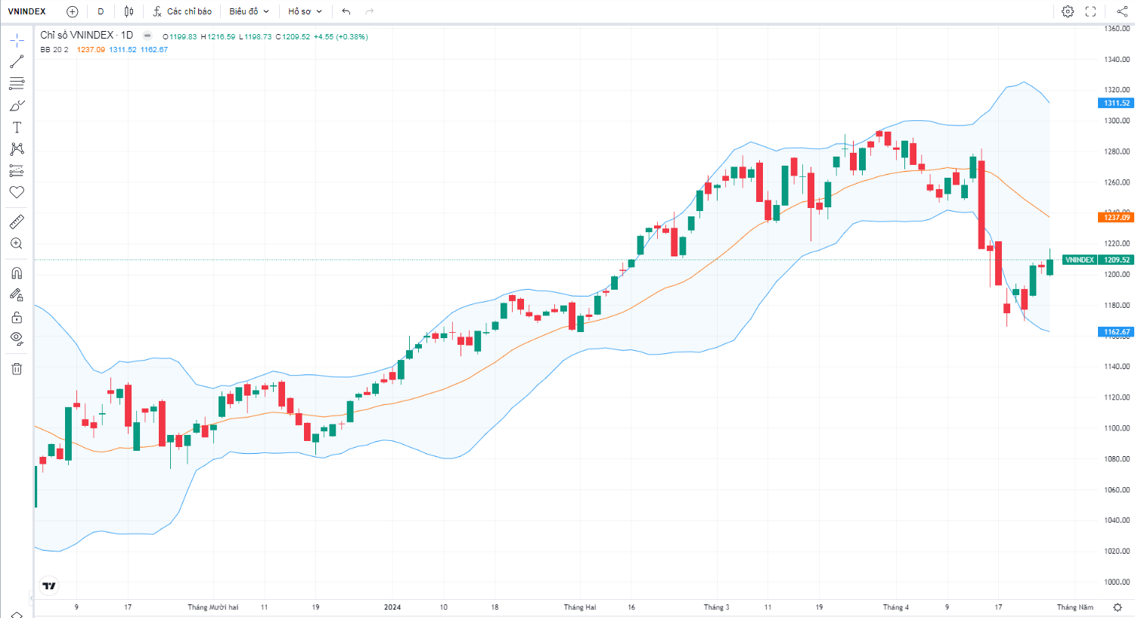Select the brush drawing tool

click(x=17, y=105)
